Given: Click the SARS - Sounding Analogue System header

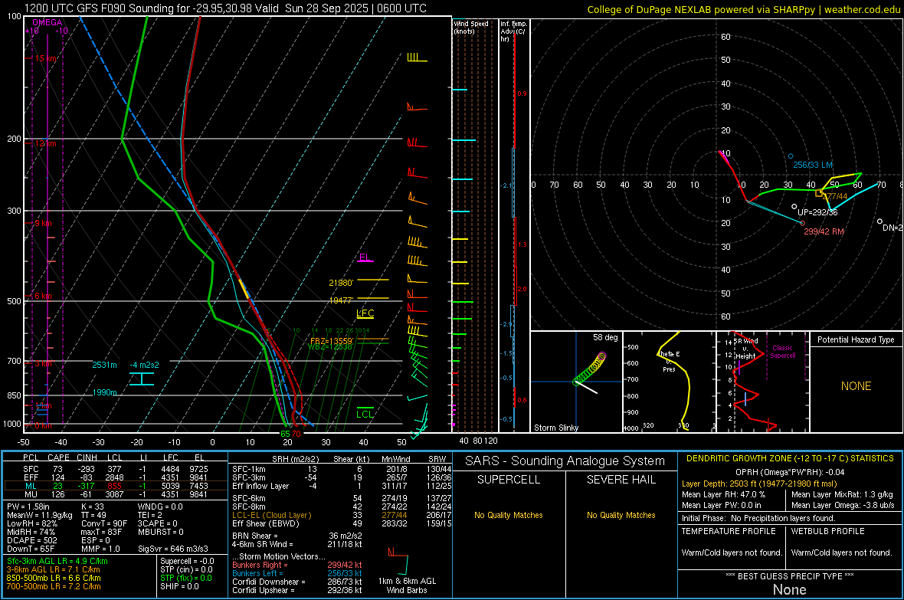Looking at the screenshot, I should 565,461.
